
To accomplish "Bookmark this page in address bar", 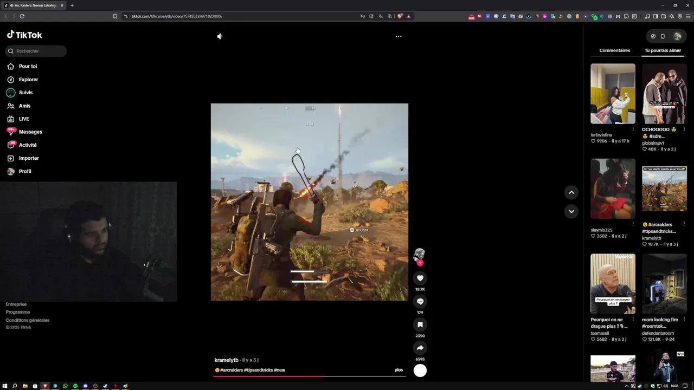I will tap(115, 16).
